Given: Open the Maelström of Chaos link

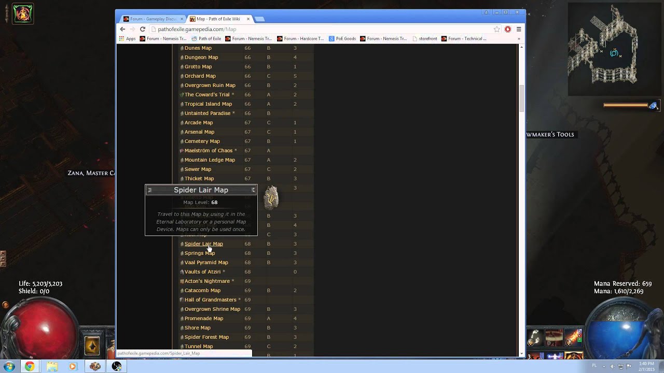Looking at the screenshot, I should coord(209,151).
